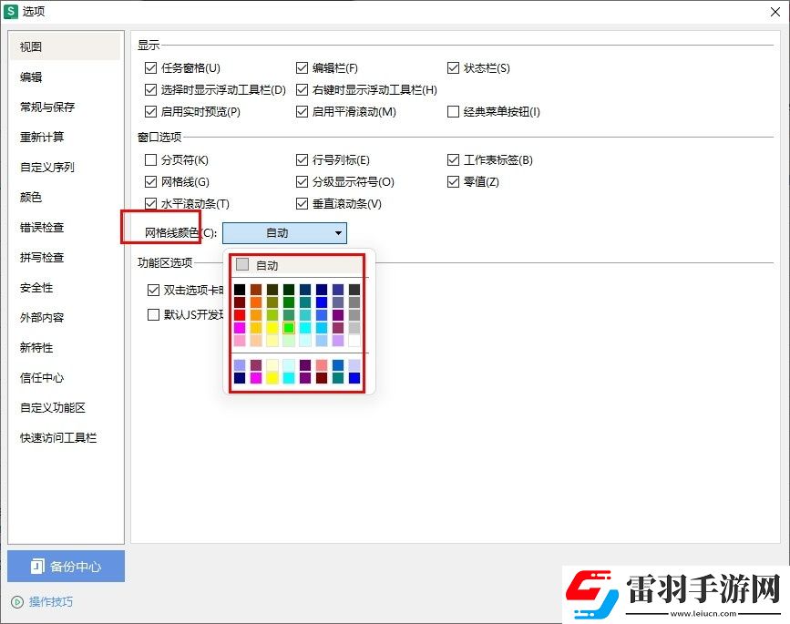Enable the 分页符 (Page breaks) checkbox
The height and width of the screenshot is (624, 790).
point(152,159)
